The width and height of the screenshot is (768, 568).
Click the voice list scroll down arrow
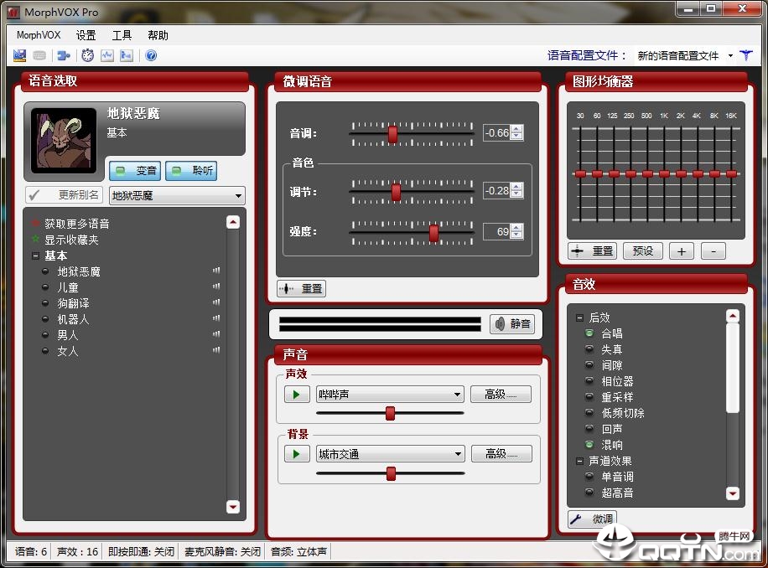tap(233, 506)
